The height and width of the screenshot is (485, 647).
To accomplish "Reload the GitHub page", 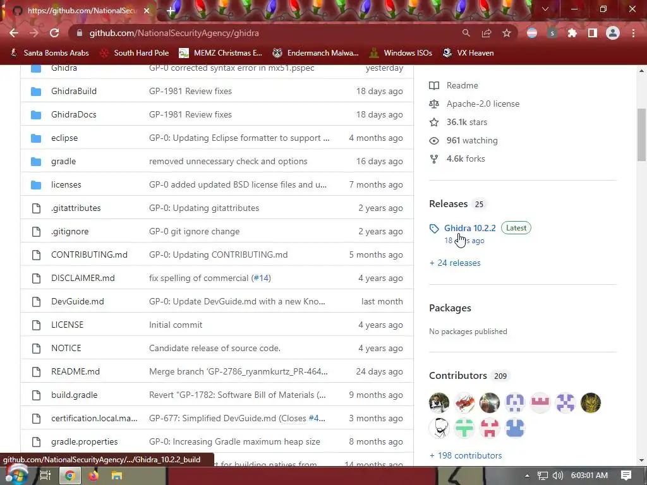I will (54, 33).
